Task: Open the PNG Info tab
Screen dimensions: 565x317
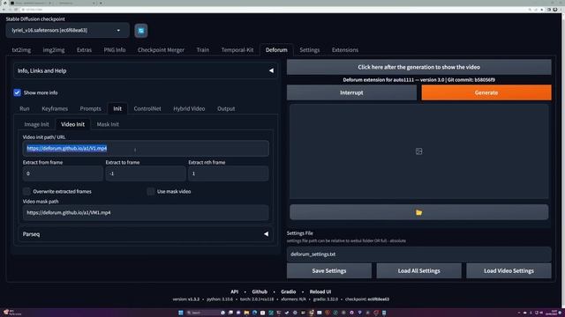Action: click(x=115, y=50)
